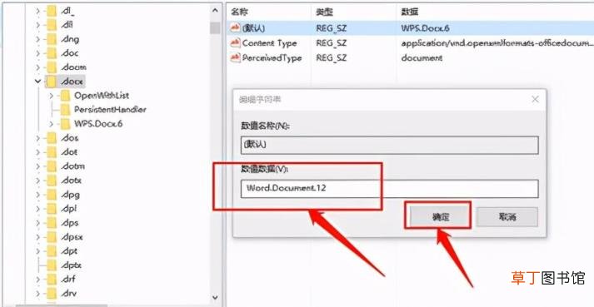Select the .dotx key label

pos(71,181)
